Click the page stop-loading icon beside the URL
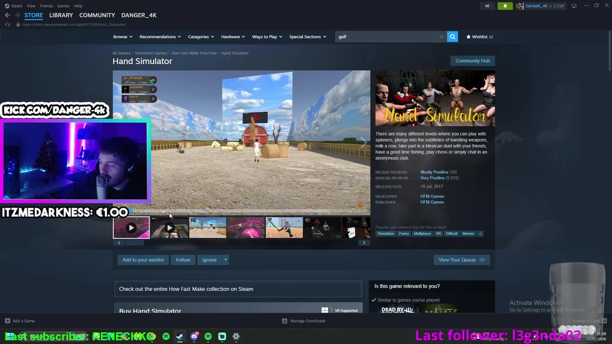This screenshot has width=612, height=344. coord(8,24)
